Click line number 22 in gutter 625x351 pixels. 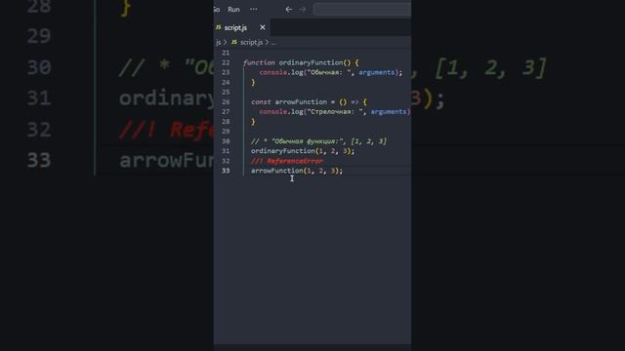coord(226,62)
